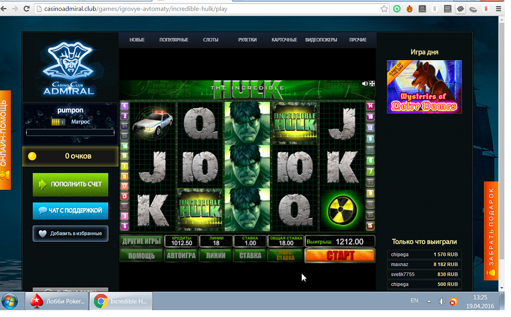Image resolution: width=511 pixels, height=317 pixels.
Task: Select payline 3 indicator on left side
Action: coord(125,215)
